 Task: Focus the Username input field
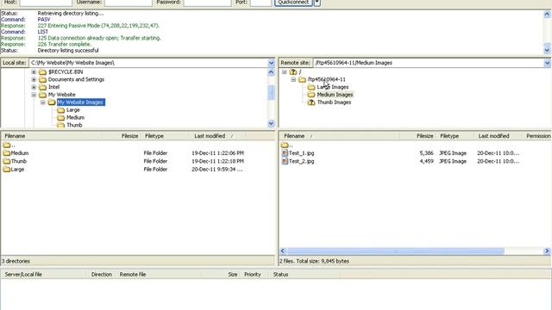click(x=129, y=3)
